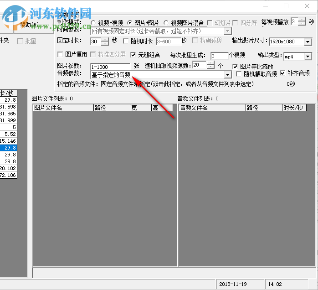Click 每次批量生成 number field
Screen dimensions: 318x290
pyautogui.click(x=220, y=56)
